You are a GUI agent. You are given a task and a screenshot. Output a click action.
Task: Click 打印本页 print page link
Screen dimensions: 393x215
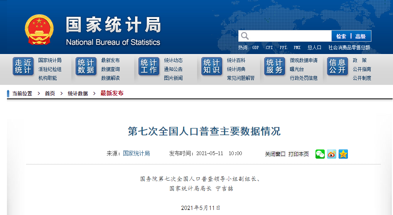(x=299, y=154)
